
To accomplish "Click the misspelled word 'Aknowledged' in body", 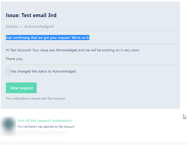I will click(67, 50).
